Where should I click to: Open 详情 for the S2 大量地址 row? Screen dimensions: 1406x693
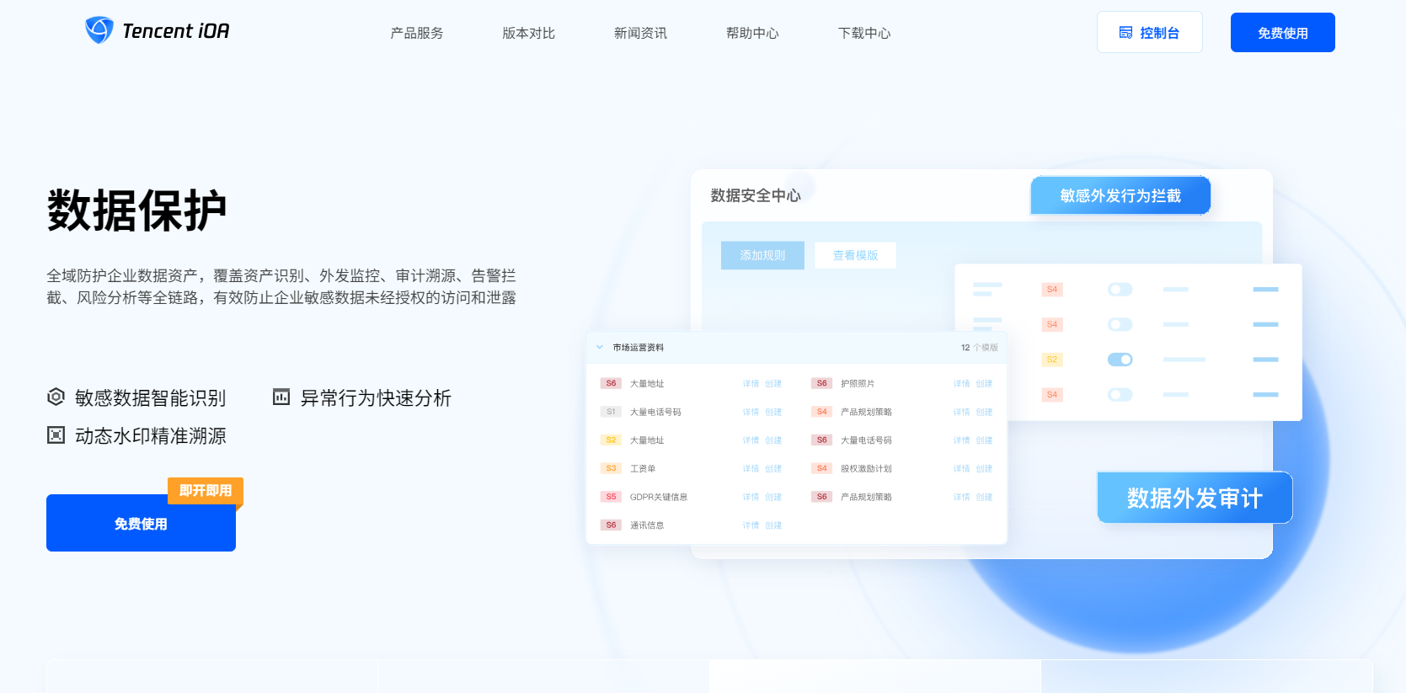tap(751, 440)
